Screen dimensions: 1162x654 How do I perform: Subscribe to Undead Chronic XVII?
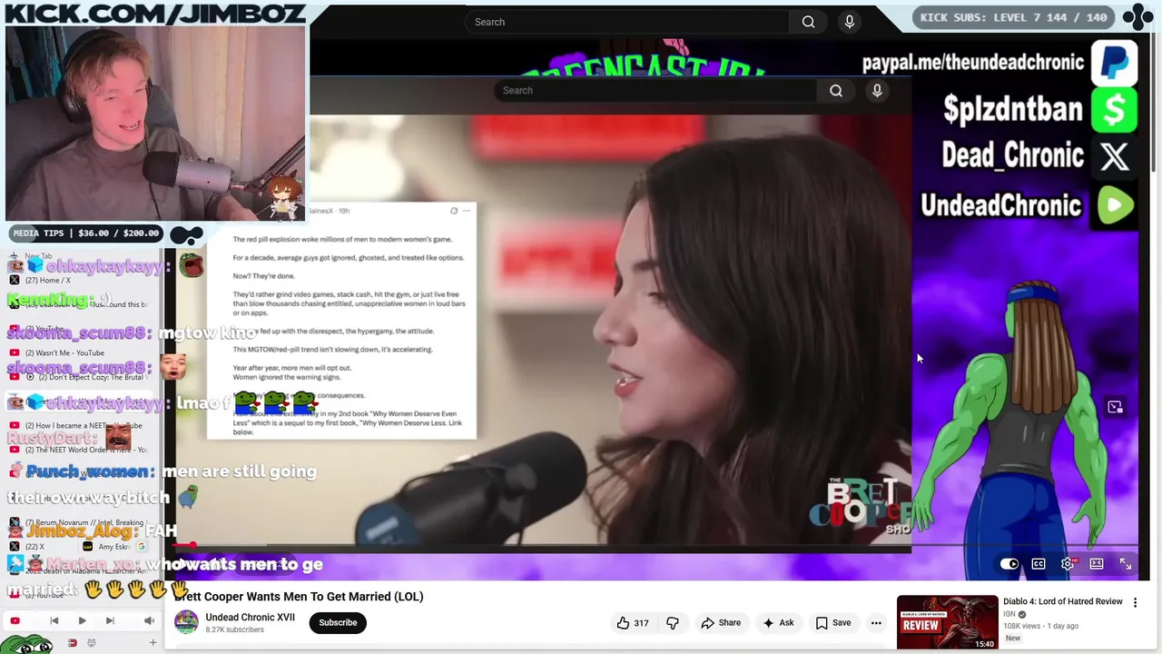(x=338, y=623)
